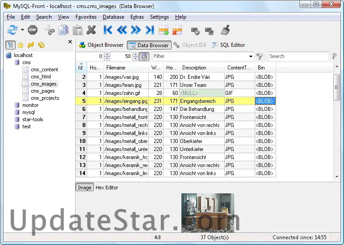Image resolution: width=344 pixels, height=245 pixels.
Task: Select the Image tab
Action: (x=85, y=188)
